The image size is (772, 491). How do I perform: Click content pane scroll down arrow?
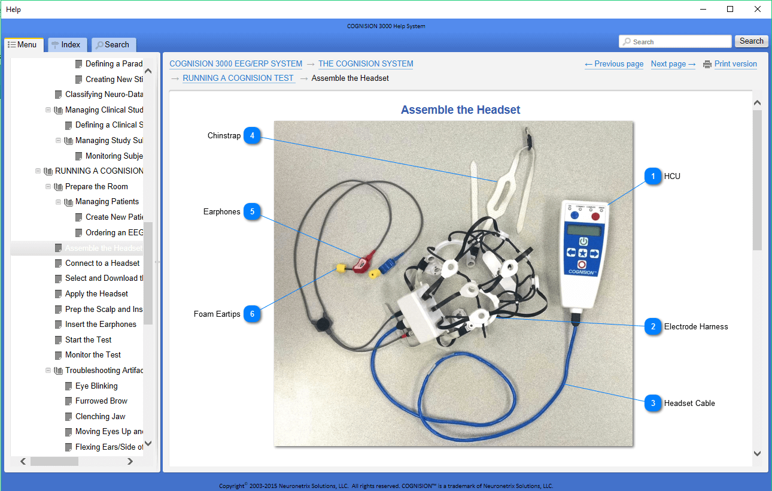tap(758, 454)
